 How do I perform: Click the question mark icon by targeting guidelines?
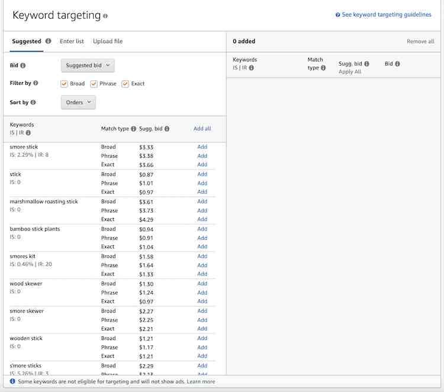[x=337, y=15]
